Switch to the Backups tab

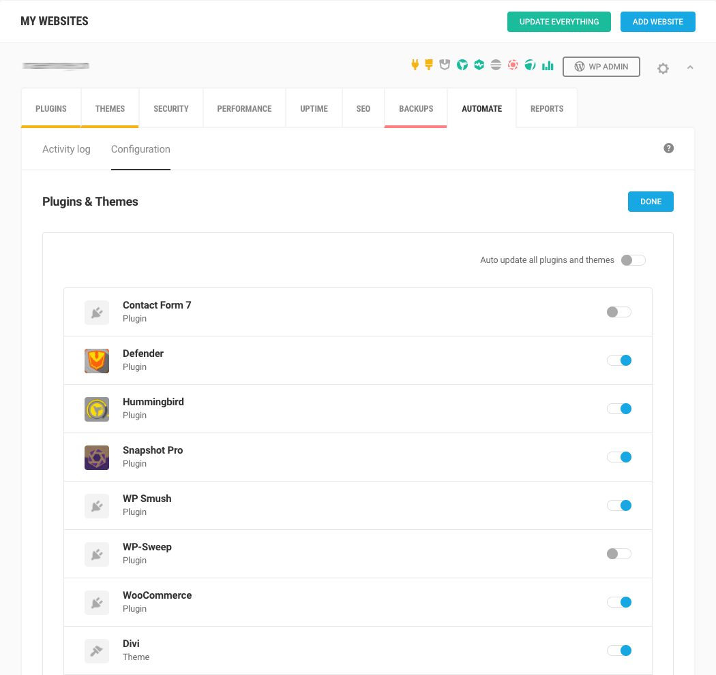[x=416, y=108]
